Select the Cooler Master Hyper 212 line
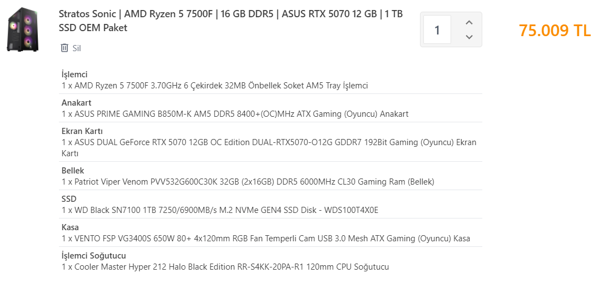Image resolution: width=603 pixels, height=283 pixels. pos(225,267)
